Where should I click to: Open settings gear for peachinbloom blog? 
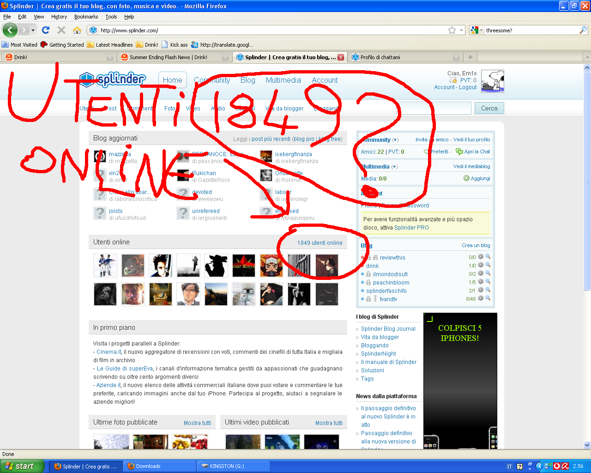(481, 282)
